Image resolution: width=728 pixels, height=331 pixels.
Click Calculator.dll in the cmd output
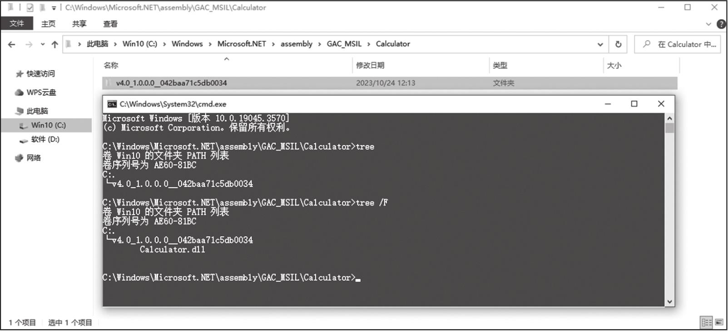click(x=172, y=249)
